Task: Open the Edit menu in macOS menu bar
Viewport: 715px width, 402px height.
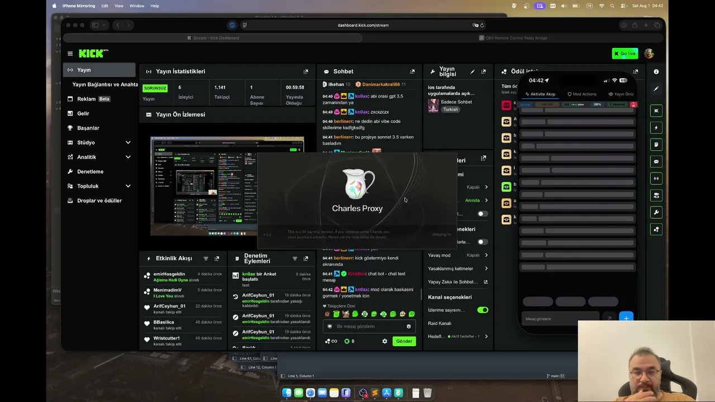Action: 104,6
